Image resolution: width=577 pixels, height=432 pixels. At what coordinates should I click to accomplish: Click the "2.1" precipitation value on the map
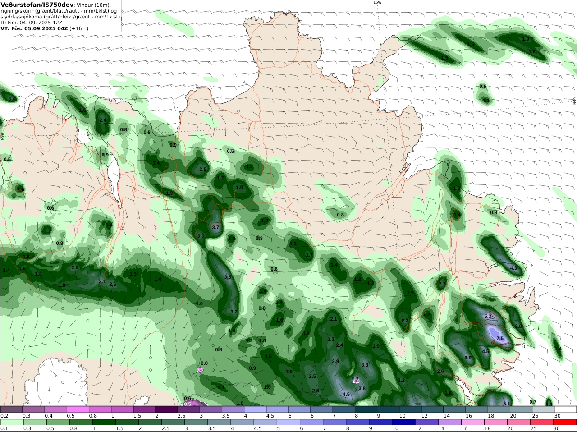coord(334,319)
